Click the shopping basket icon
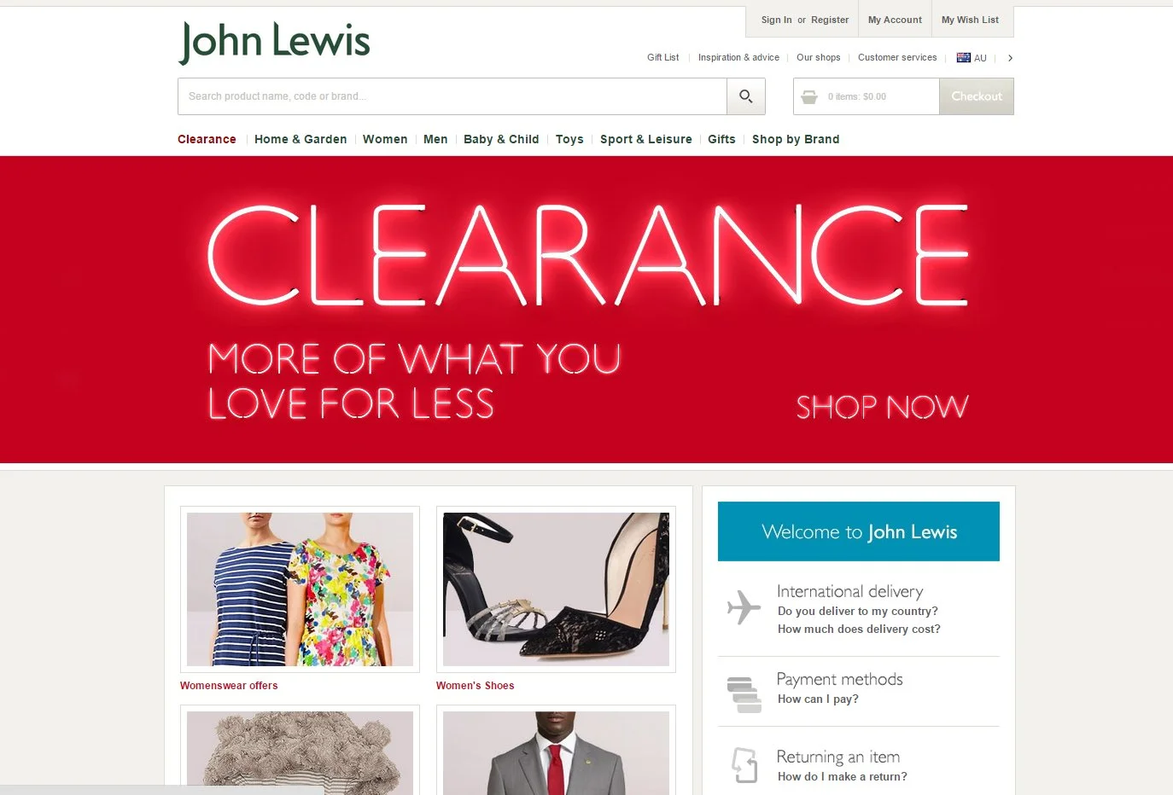 (809, 96)
